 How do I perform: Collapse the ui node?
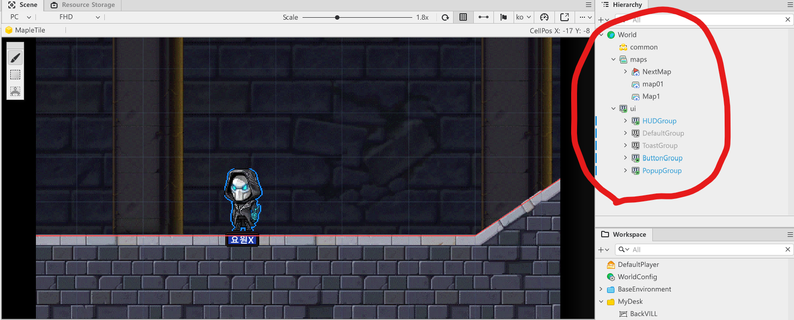point(613,109)
